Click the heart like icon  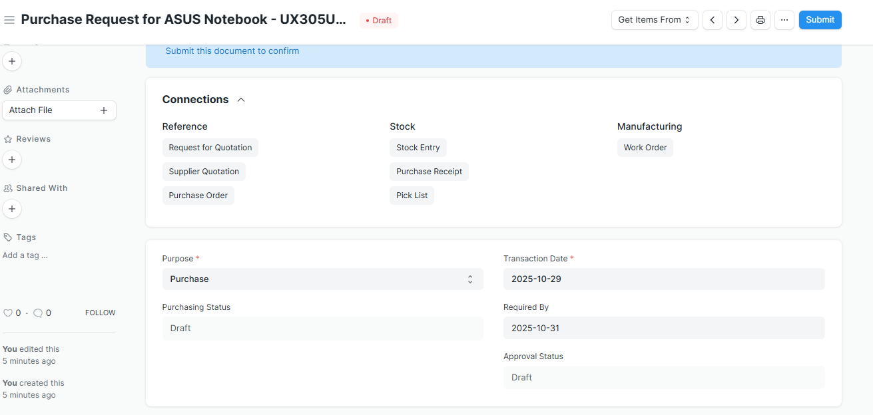8,313
